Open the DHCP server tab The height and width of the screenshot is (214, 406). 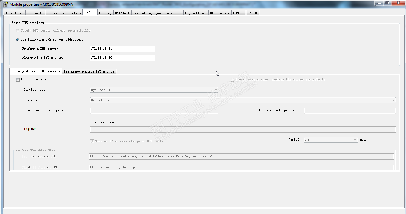pyautogui.click(x=220, y=13)
